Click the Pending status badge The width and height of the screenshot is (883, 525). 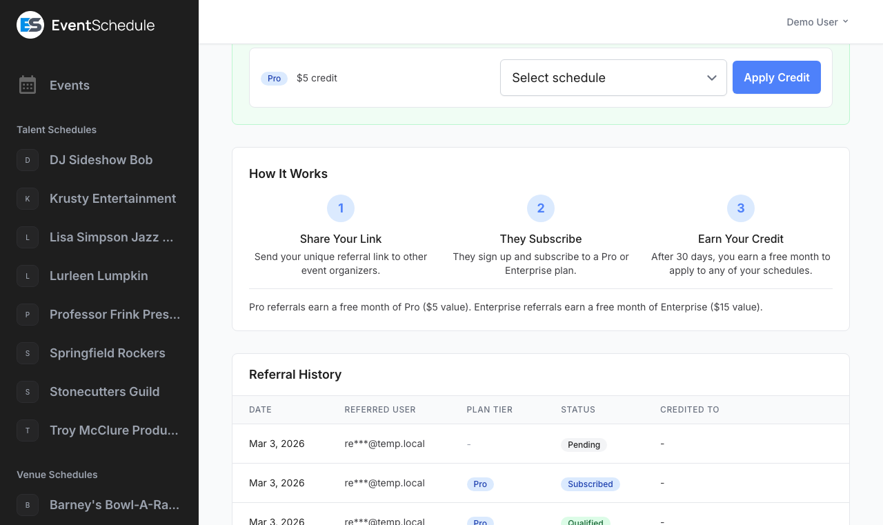coord(584,445)
